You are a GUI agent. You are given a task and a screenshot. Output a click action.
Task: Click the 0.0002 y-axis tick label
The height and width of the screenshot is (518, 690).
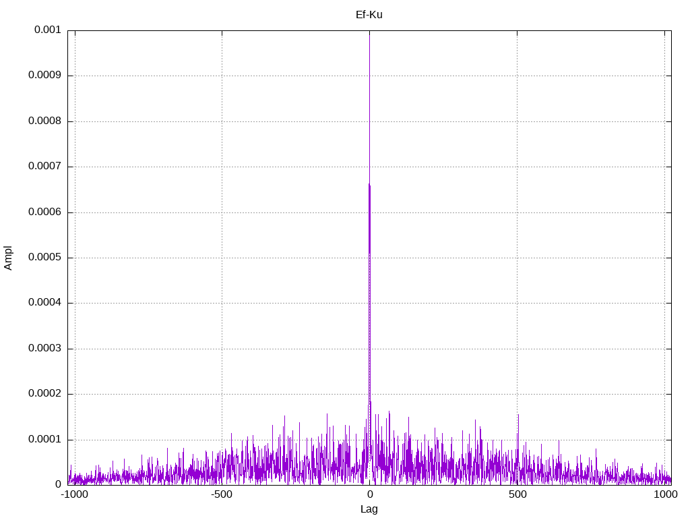click(x=44, y=394)
